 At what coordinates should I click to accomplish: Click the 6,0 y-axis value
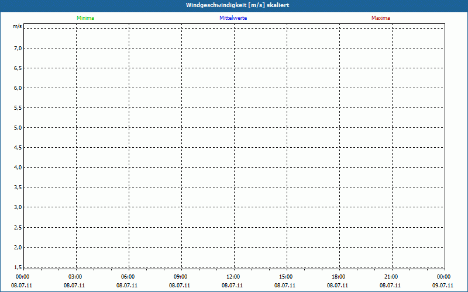coord(18,88)
